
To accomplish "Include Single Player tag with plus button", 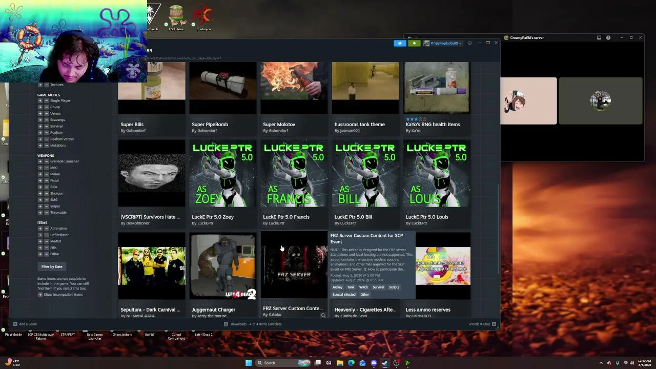I will 40,100.
